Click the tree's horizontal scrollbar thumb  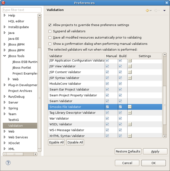(x=15, y=154)
